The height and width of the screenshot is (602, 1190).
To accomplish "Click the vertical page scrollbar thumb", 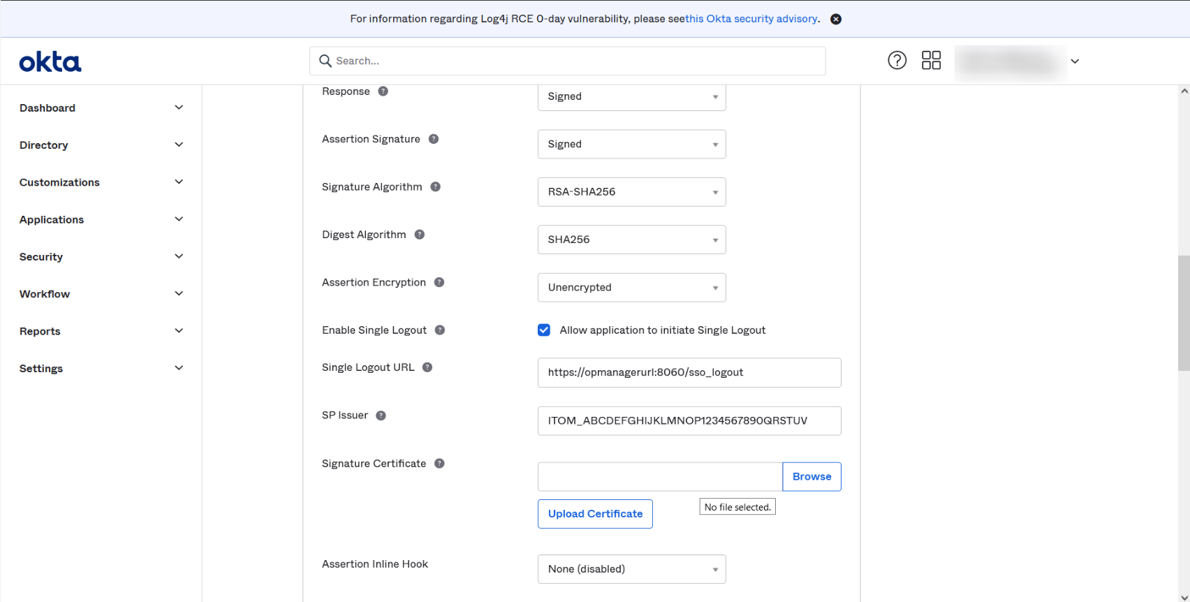I will [x=1184, y=313].
